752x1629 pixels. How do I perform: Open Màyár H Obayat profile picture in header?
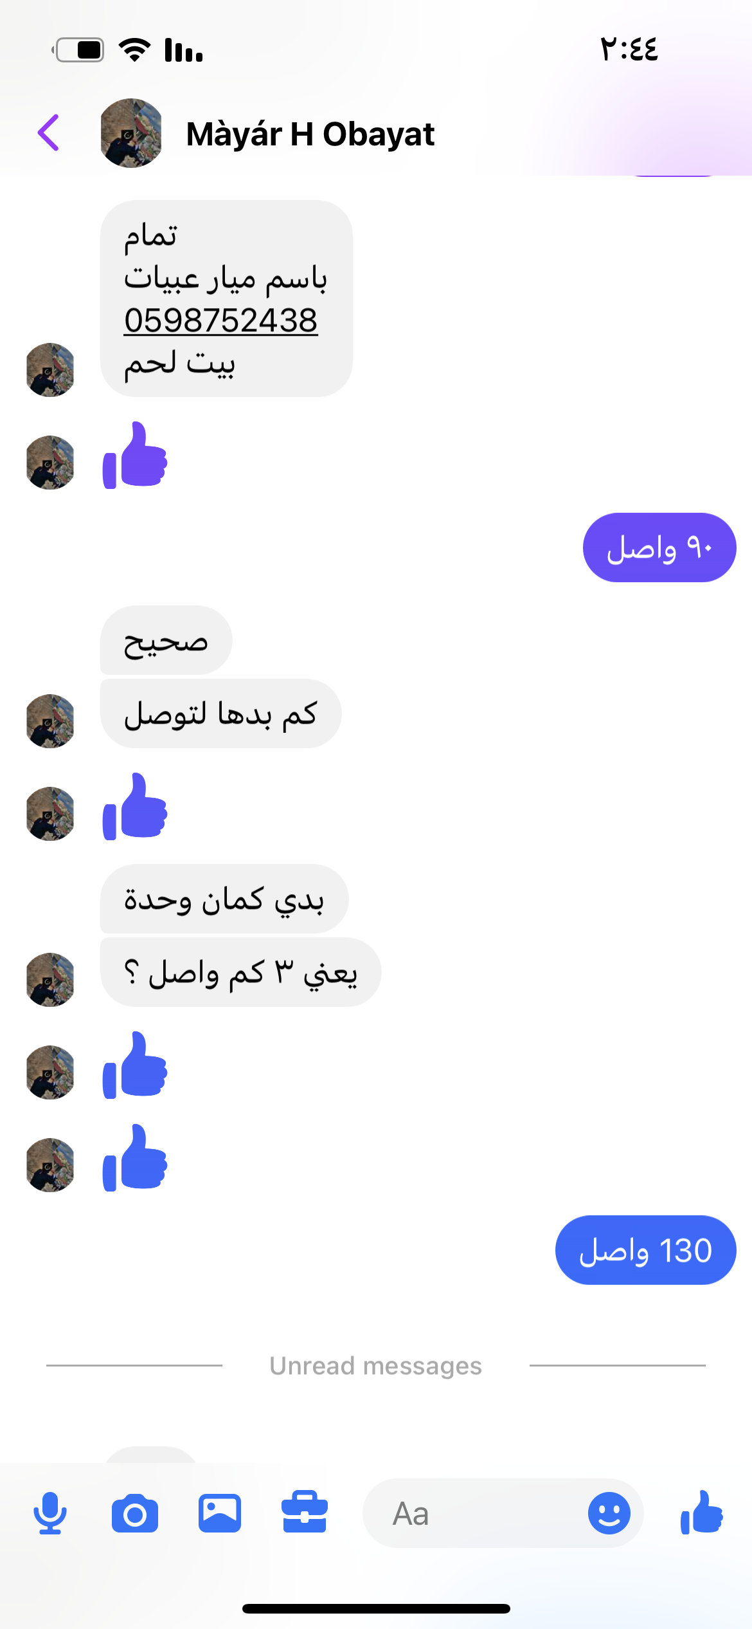[131, 133]
